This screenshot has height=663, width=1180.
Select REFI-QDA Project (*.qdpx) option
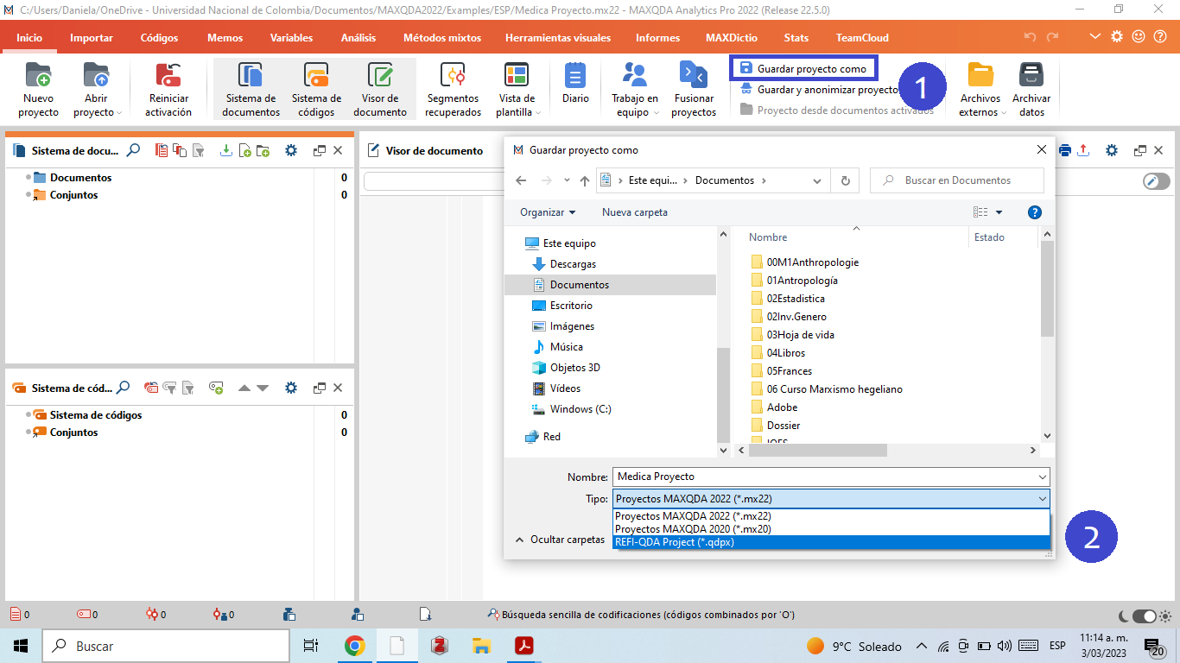point(831,542)
